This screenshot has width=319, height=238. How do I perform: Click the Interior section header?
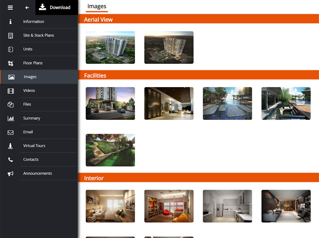tap(198, 177)
